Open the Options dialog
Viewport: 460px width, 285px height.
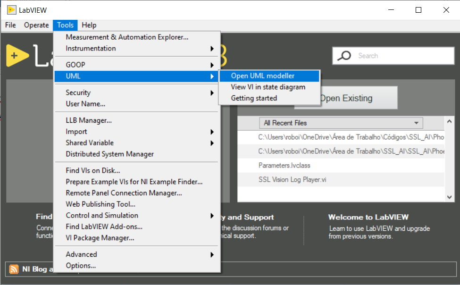pyautogui.click(x=137, y=266)
